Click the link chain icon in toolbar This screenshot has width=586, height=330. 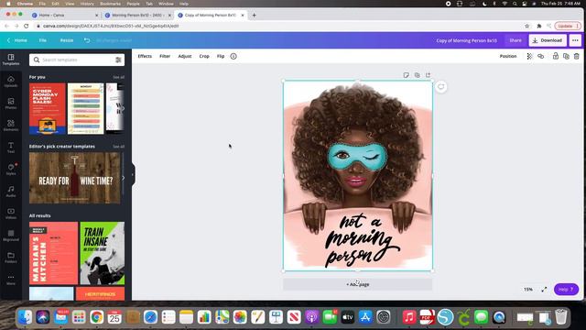[541, 56]
